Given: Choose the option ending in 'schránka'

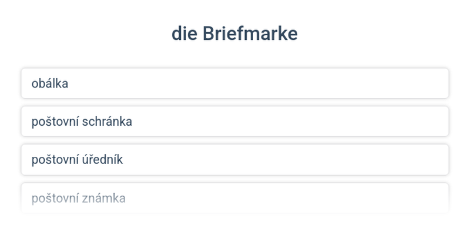Looking at the screenshot, I should 235,122.
